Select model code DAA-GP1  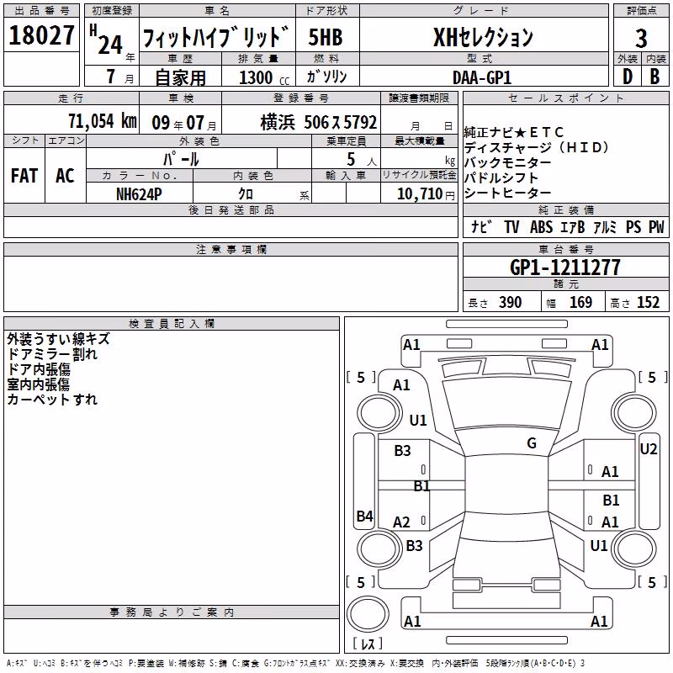coord(482,77)
